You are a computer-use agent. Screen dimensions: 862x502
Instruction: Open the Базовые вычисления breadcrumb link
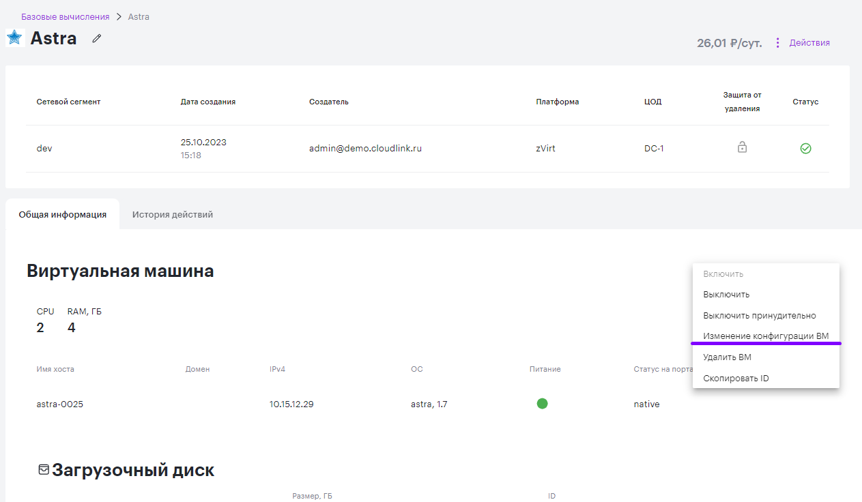[66, 16]
